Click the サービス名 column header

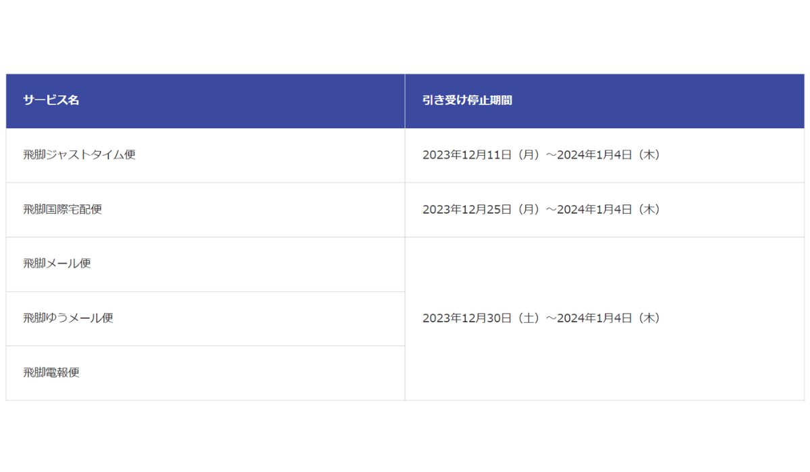205,101
